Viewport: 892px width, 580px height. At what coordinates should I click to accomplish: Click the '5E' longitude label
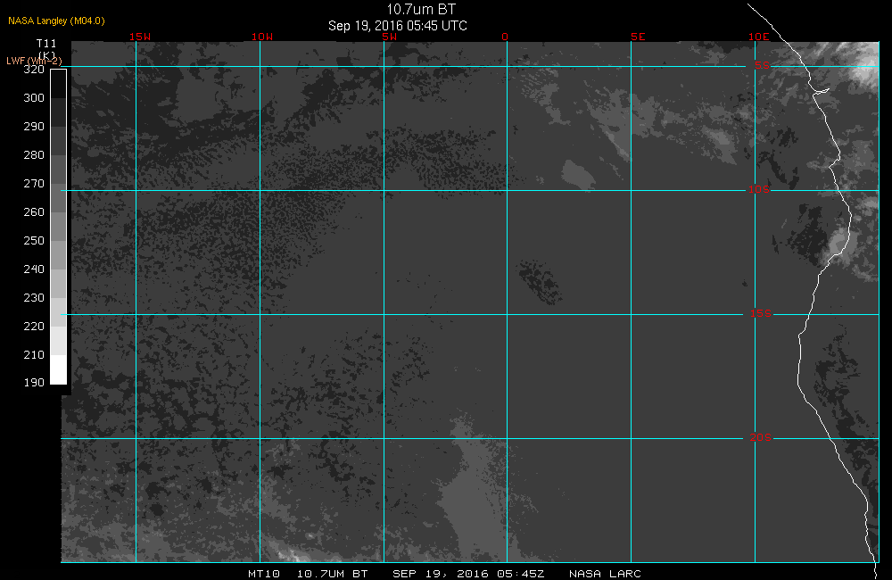(638, 37)
